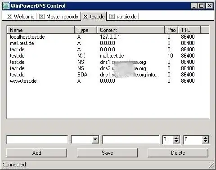The height and width of the screenshot is (170, 216).
Task: Click the priority value 10
Action: [170, 56]
